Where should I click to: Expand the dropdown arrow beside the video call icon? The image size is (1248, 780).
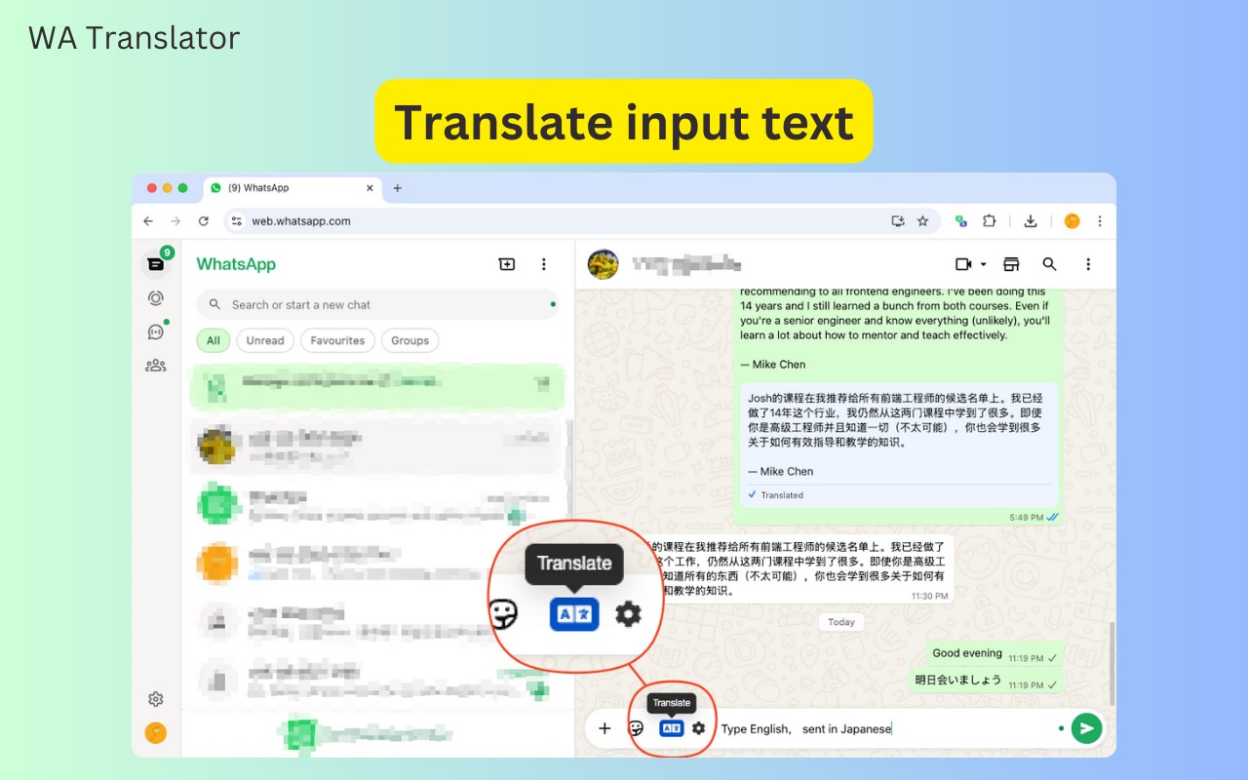tap(983, 264)
